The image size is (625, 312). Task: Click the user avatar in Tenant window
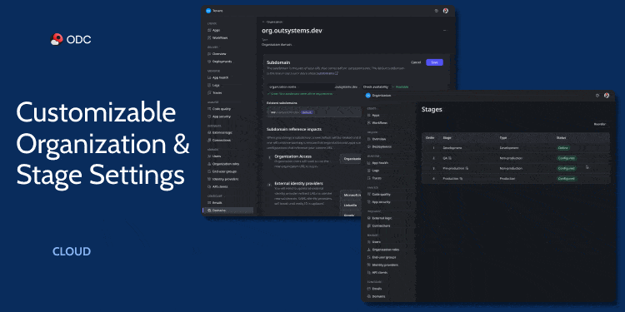(446, 11)
